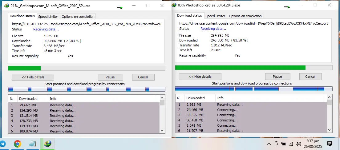Viewport: 340px width, 150px height.
Task: Open Options on completion tab in Photoshop download
Action: point(245,16)
